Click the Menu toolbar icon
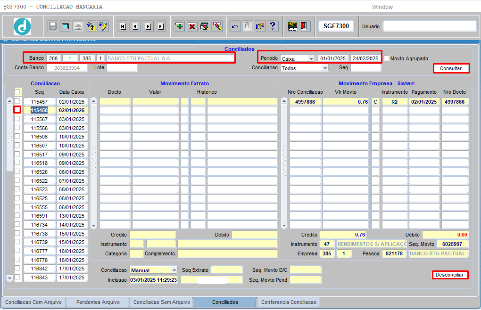 [292, 26]
